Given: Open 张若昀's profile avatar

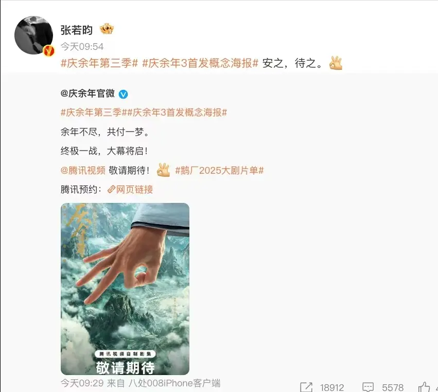Looking at the screenshot, I should coord(33,35).
